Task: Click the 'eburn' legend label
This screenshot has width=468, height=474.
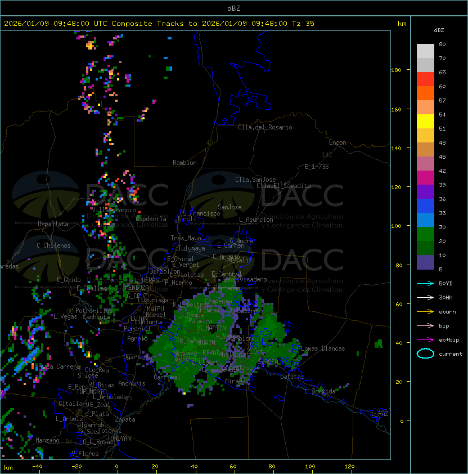Action: point(447,312)
